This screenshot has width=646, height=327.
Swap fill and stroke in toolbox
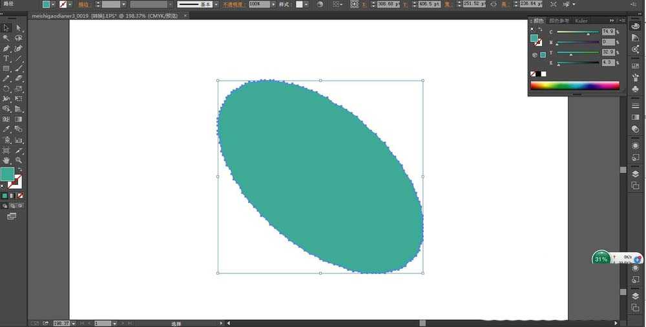point(19,169)
